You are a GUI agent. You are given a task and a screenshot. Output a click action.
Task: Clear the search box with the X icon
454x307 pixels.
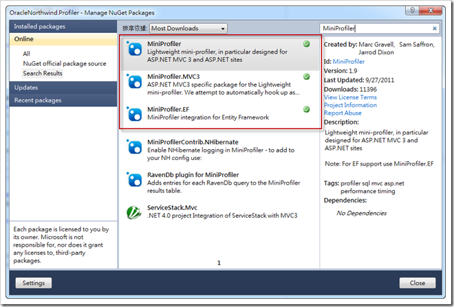point(434,28)
